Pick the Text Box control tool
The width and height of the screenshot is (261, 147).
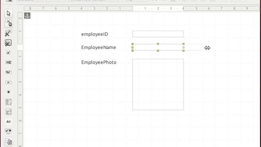(x=9, y=62)
